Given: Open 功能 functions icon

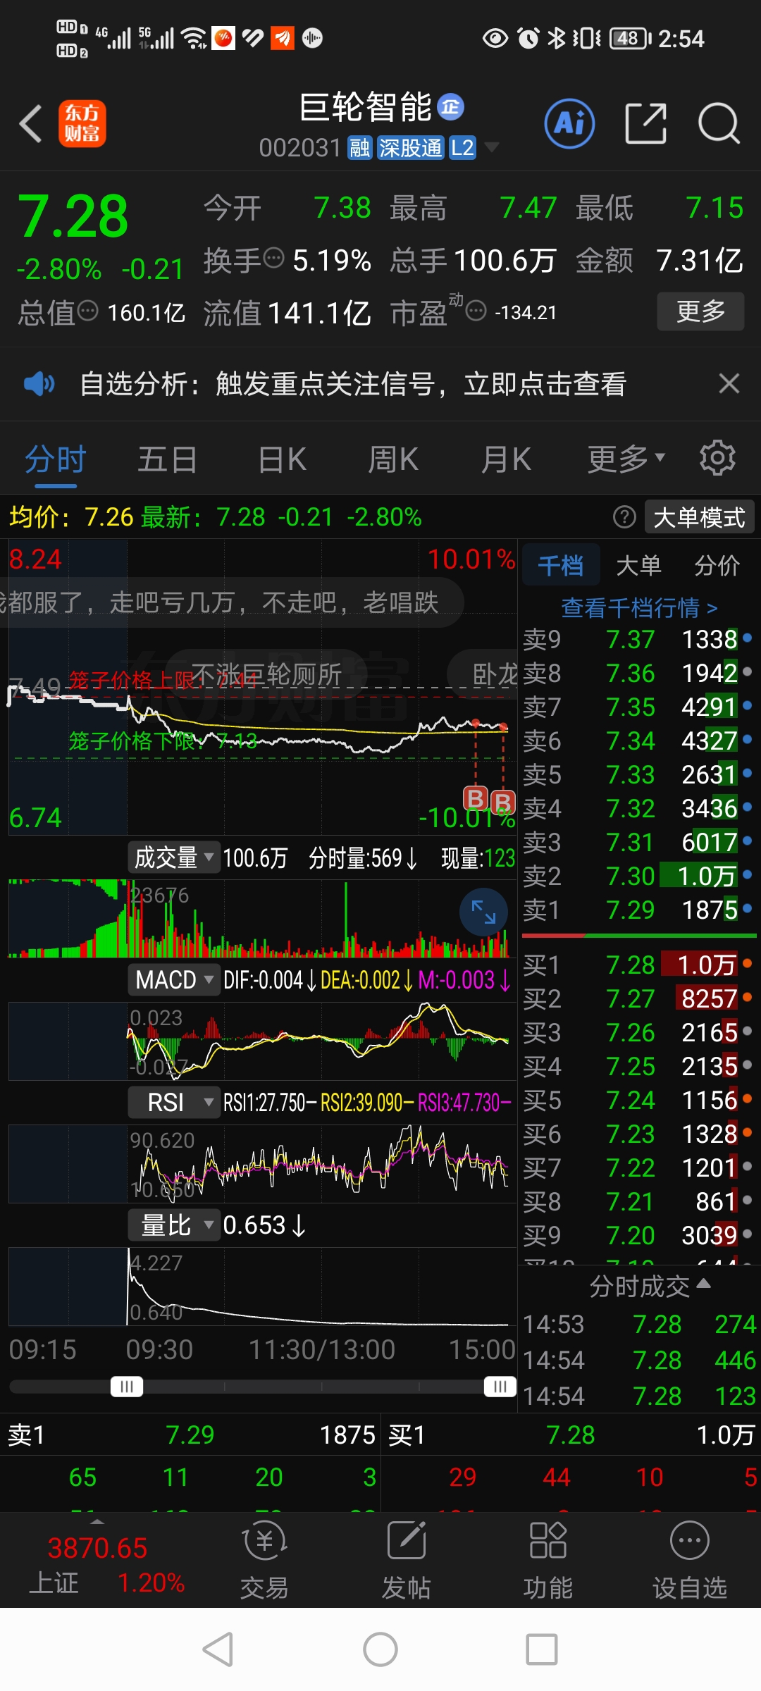Looking at the screenshot, I should (x=547, y=1559).
